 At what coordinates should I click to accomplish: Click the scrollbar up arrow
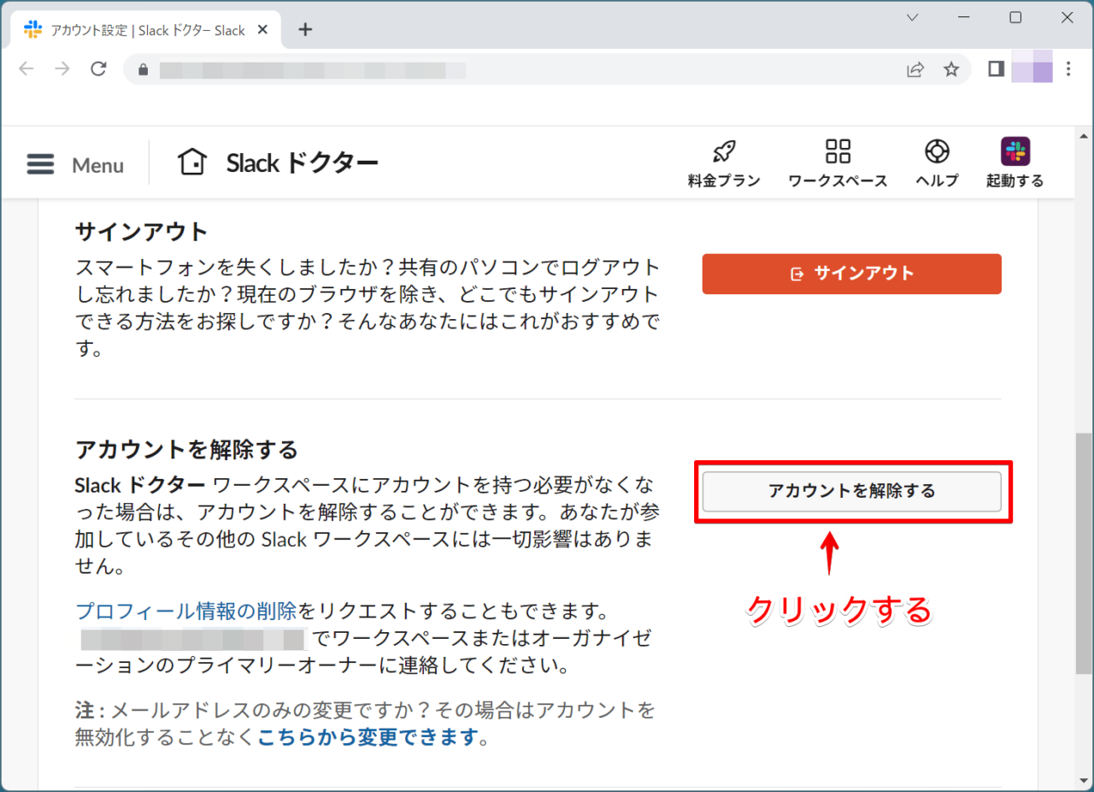(1083, 135)
